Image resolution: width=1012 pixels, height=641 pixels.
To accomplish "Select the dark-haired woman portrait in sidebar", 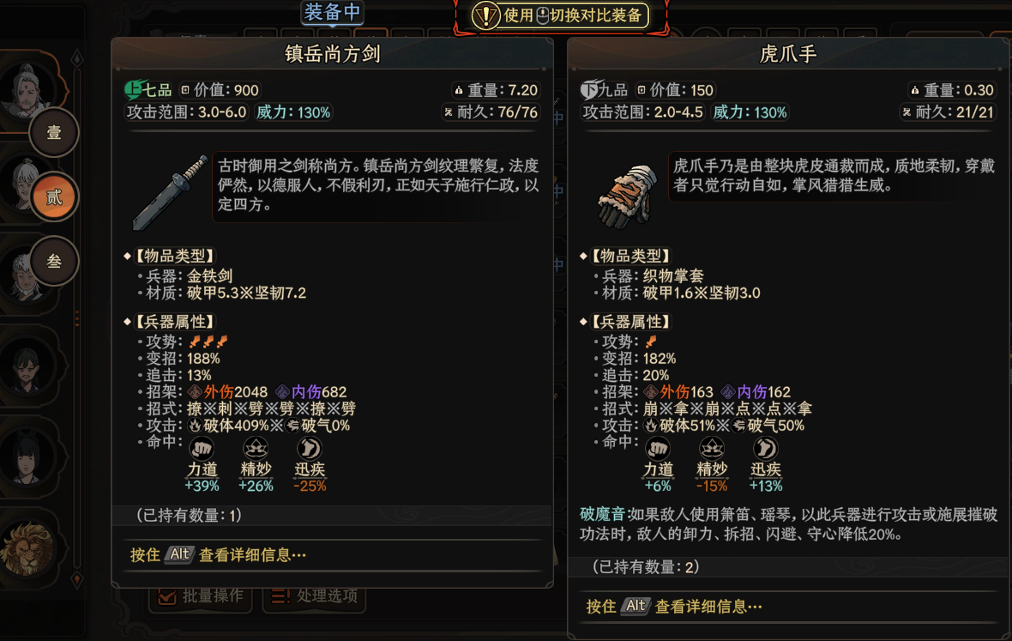I will click(x=26, y=458).
